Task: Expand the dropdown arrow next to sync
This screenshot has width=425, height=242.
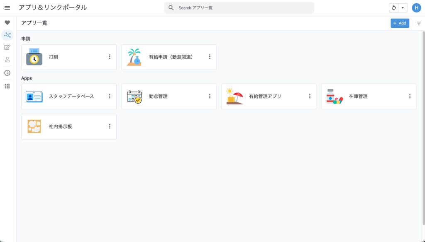Action: pos(403,8)
